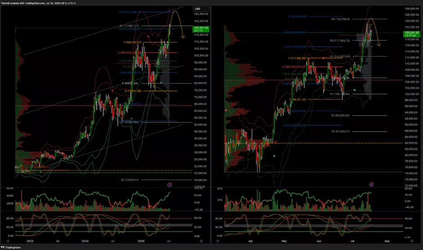
Task: Click the purple lightning event icon on left chart
Action: pos(169,184)
